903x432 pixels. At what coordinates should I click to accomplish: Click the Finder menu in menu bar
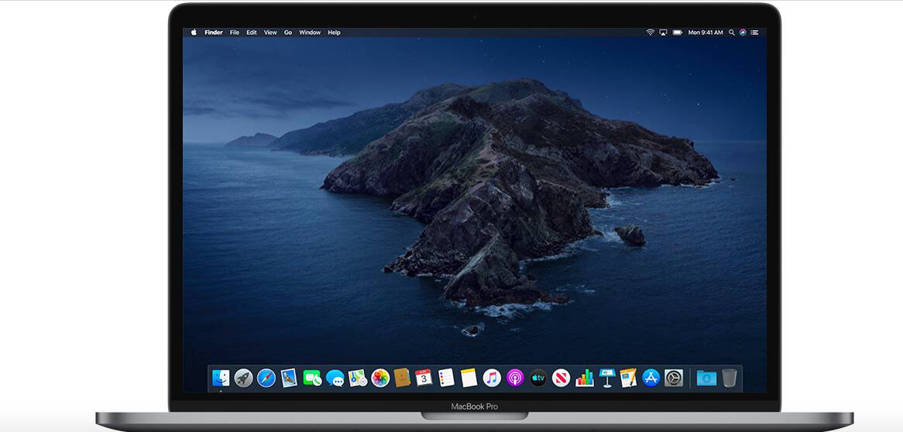point(214,33)
